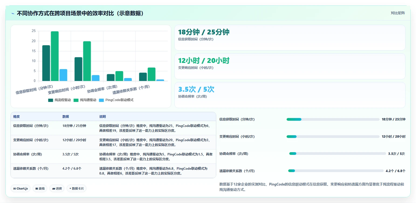
Task: Click the Chart.js tag chip
Action: click(21, 188)
